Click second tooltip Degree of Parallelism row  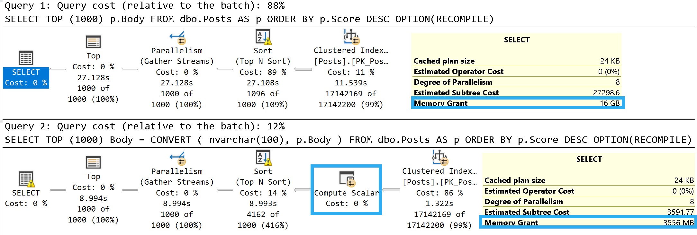(589, 202)
